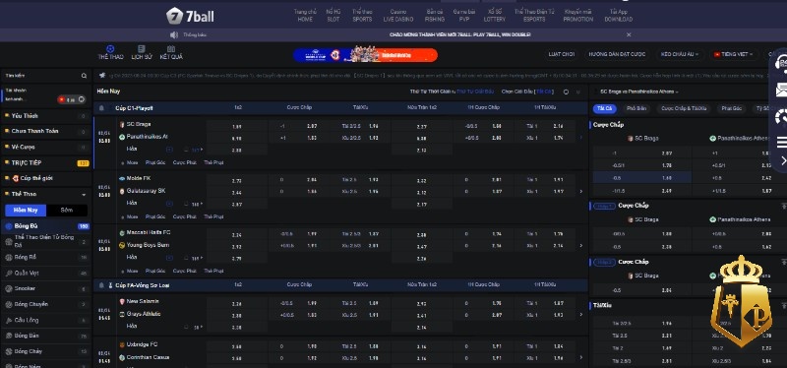
Task: Select the Tất Cả market tab
Action: click(x=605, y=108)
